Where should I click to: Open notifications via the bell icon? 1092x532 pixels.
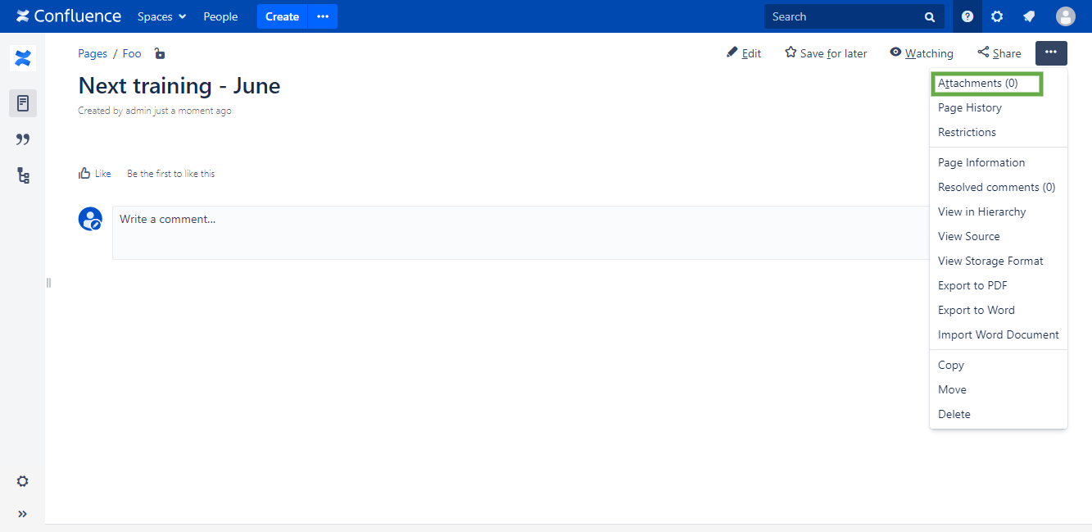pos(1029,16)
